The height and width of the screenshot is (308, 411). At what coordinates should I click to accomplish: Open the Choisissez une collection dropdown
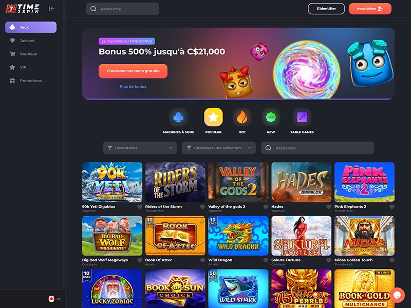[219, 148]
